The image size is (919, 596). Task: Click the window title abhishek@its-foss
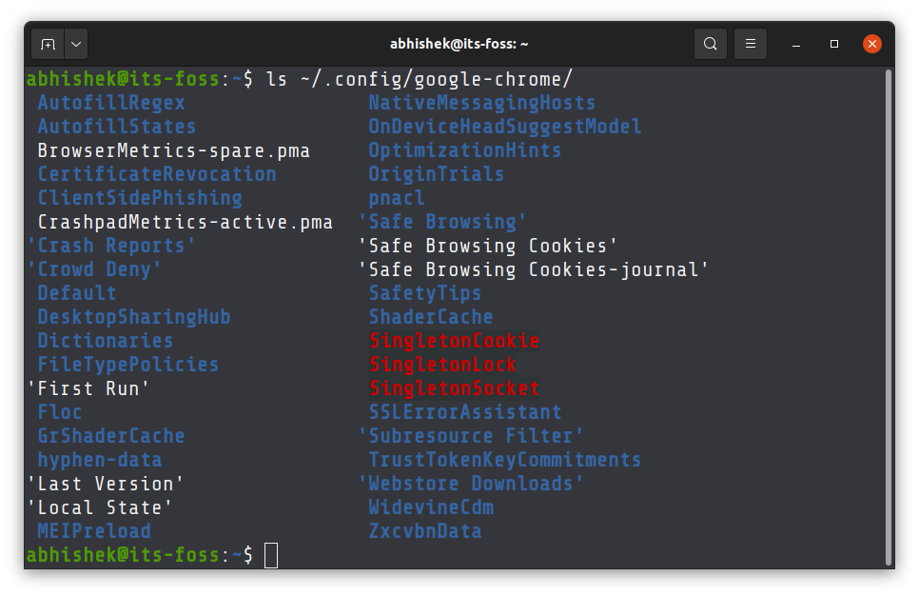(x=459, y=43)
